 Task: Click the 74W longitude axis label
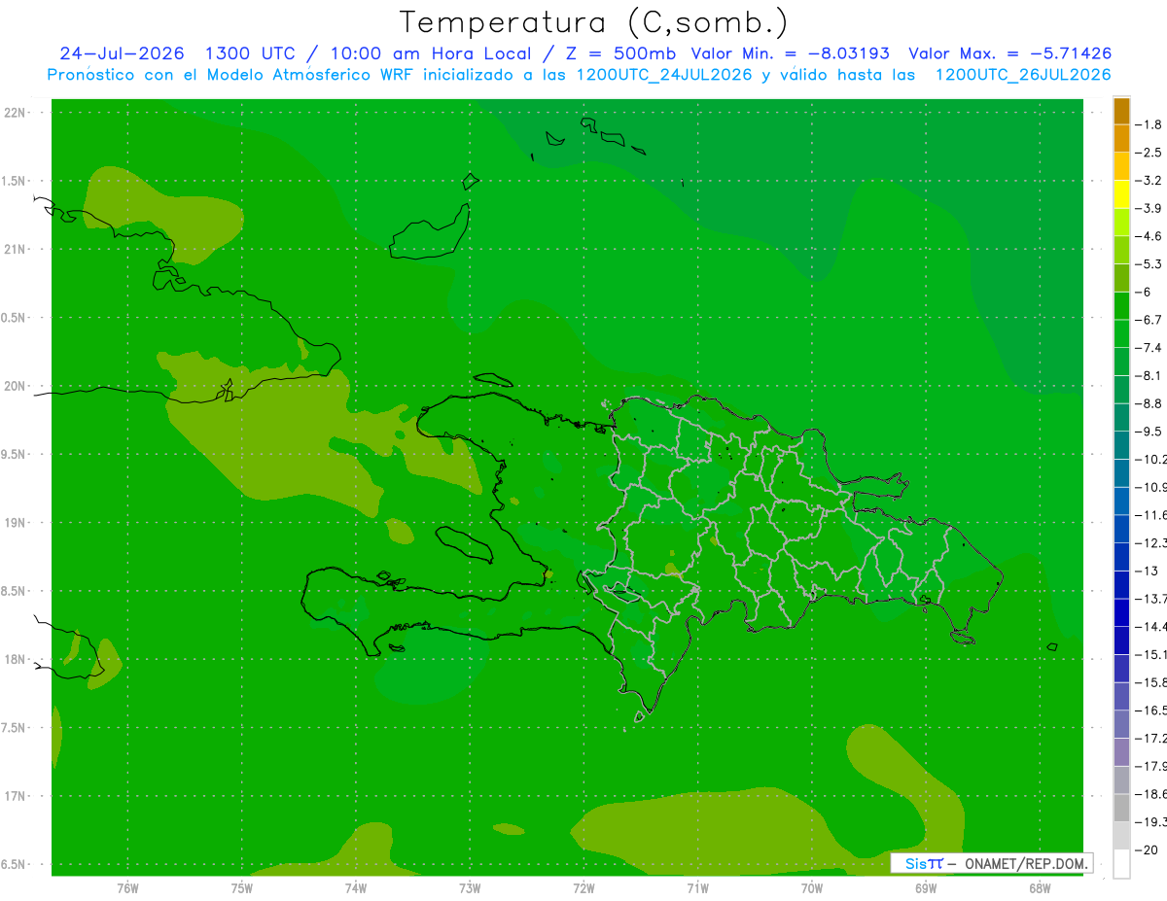(x=356, y=887)
